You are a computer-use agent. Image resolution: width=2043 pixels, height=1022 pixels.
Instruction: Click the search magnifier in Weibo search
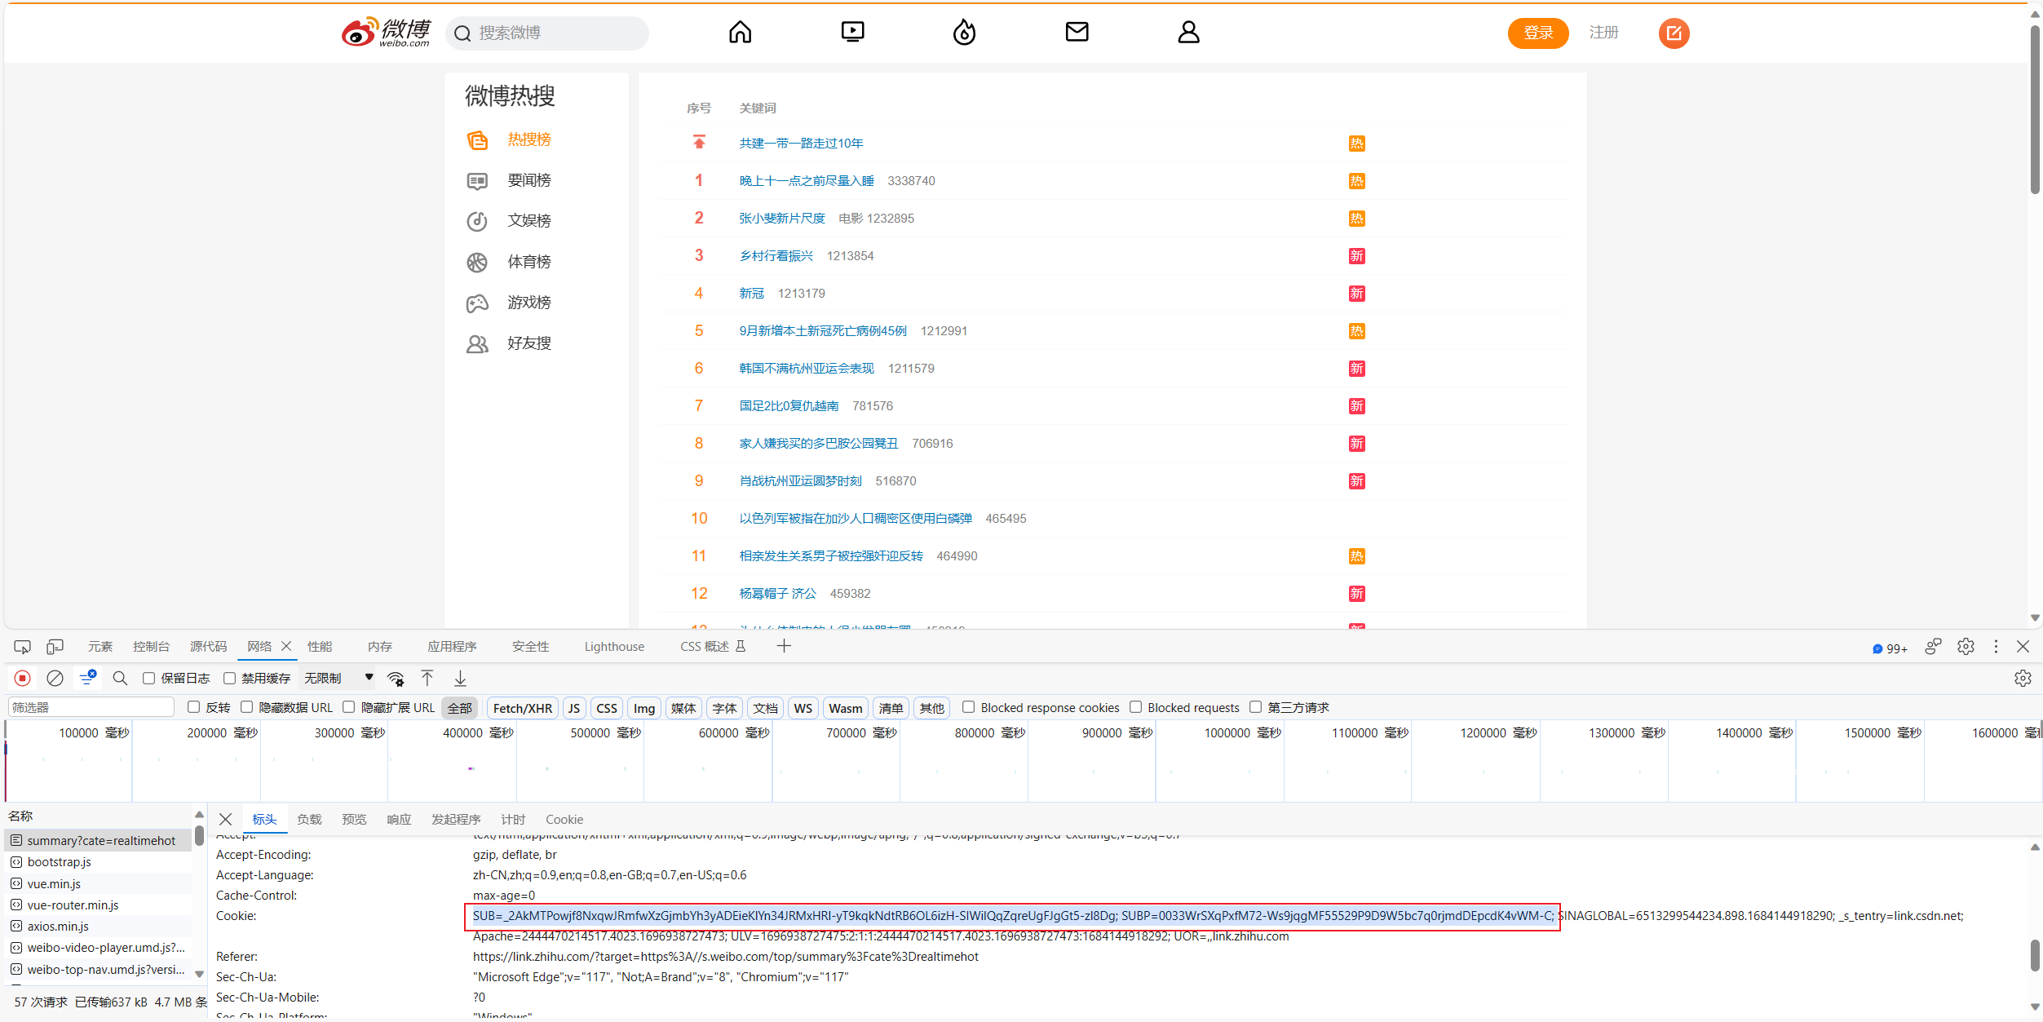click(462, 33)
